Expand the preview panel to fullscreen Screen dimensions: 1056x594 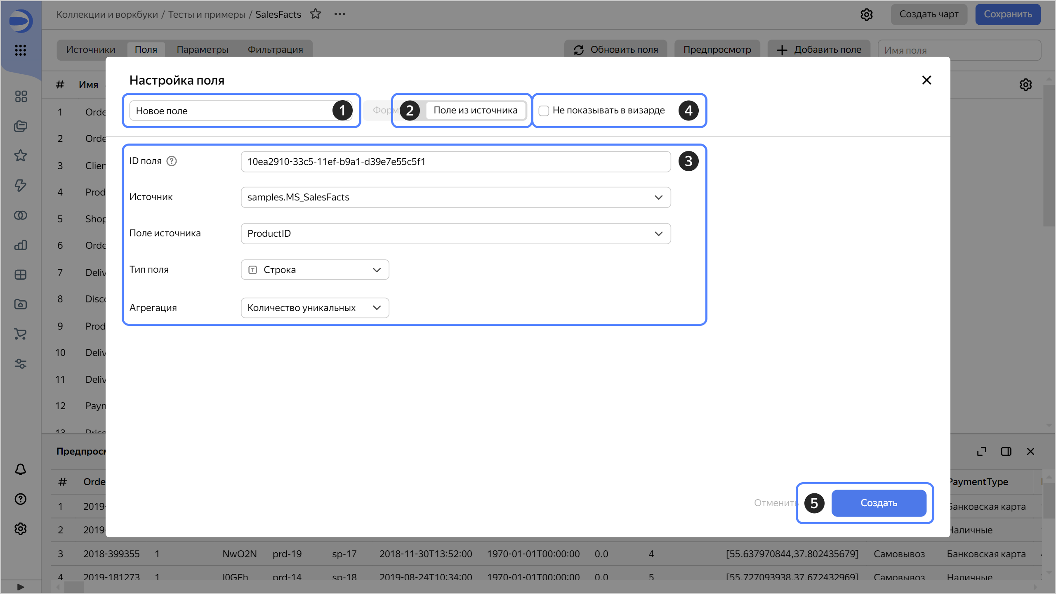click(982, 451)
